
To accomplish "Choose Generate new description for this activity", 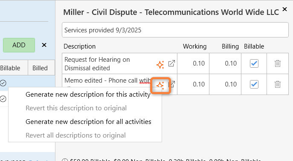I will [x=88, y=95].
